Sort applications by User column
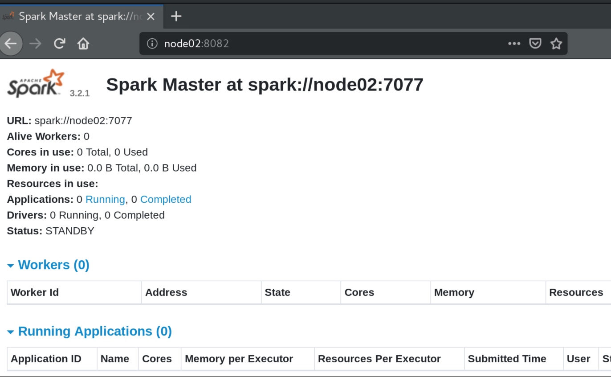This screenshot has width=611, height=377. coord(581,359)
